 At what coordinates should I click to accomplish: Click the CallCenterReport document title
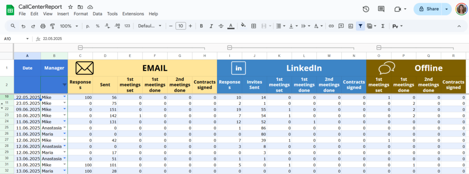coord(40,6)
